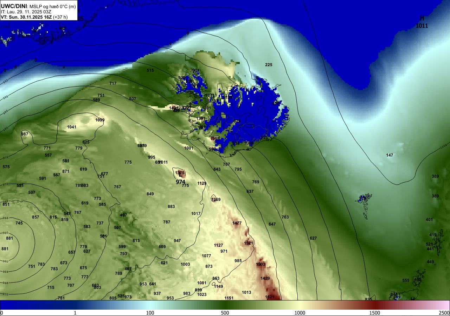
Task: Click the '147' height value
Action: (x=390, y=155)
